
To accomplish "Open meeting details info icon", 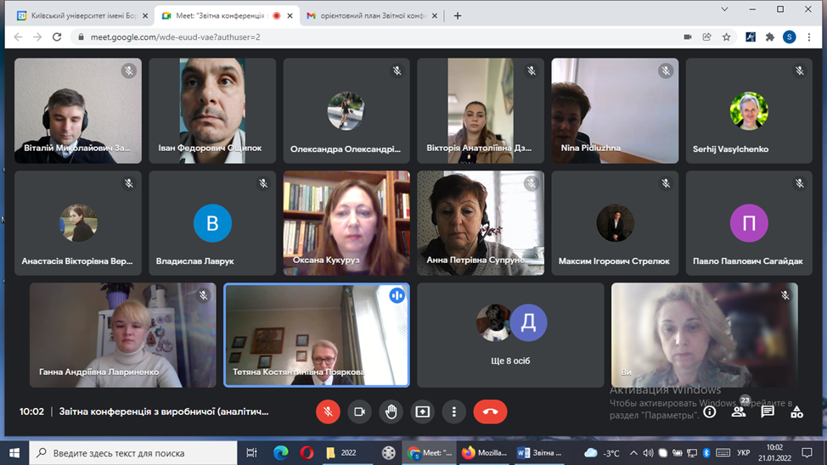I will pos(710,412).
